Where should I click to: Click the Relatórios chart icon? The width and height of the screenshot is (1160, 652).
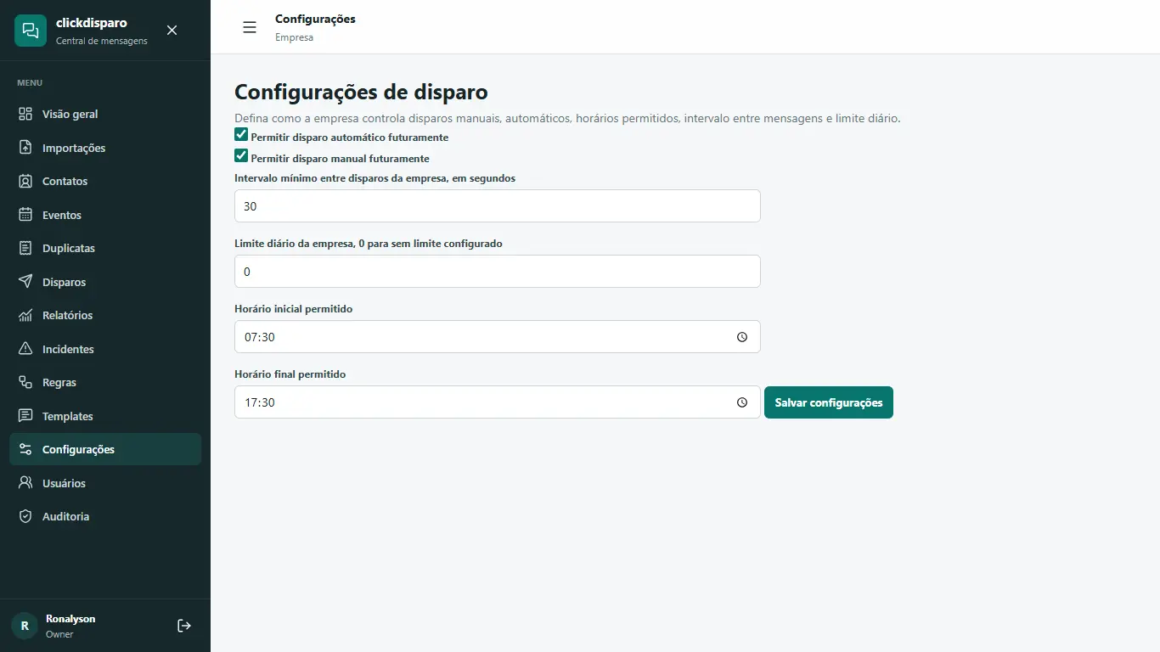25,315
